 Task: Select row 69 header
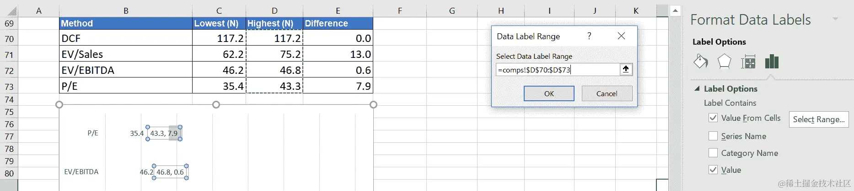9,23
